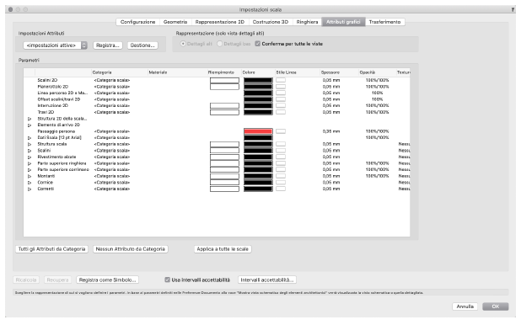
Task: Expand the Cornice row
Action: [30, 183]
